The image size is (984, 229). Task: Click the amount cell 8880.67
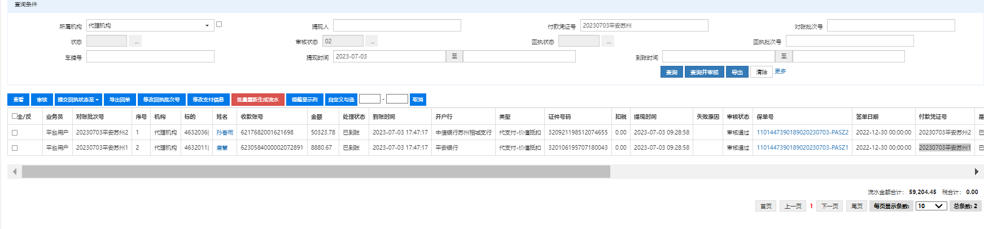323,148
